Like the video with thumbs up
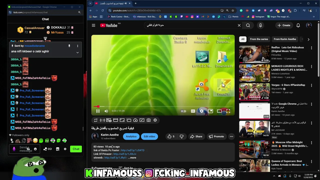320x180 pixels. (171, 136)
